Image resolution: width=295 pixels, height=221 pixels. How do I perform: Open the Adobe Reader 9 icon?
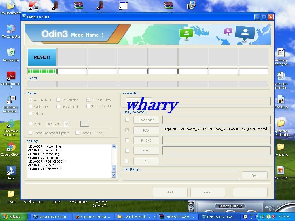pos(11,77)
